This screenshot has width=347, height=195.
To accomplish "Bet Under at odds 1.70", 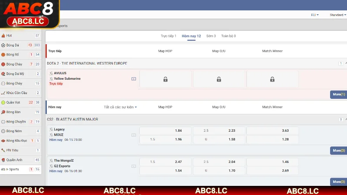I will [x=219, y=171].
